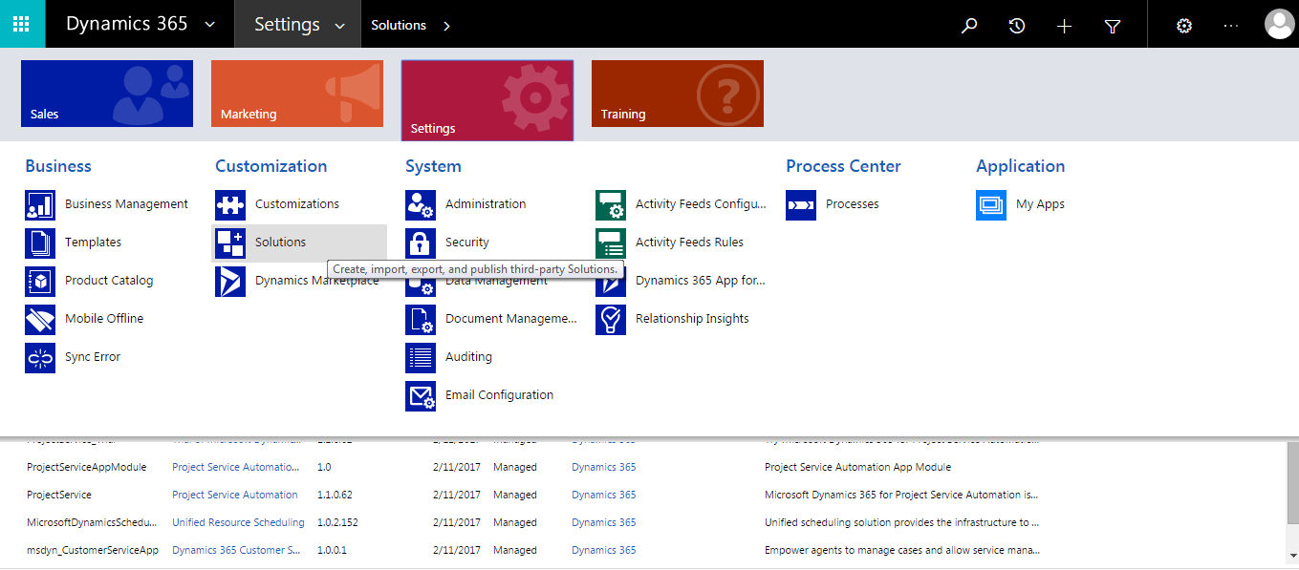Open the Dynamics 365 app switcher dropdown
Viewport: 1299px width, 570px height.
click(x=209, y=26)
